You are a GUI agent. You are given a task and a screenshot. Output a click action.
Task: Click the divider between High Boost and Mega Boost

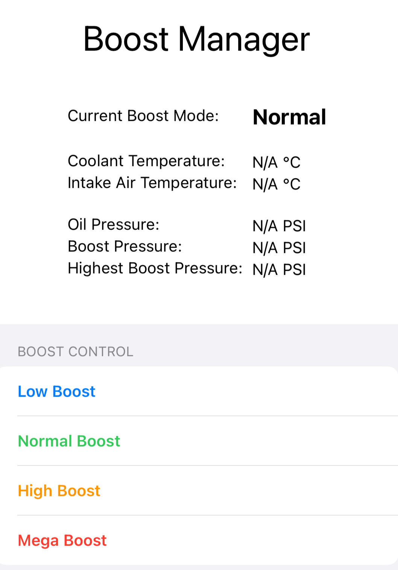pyautogui.click(x=208, y=515)
